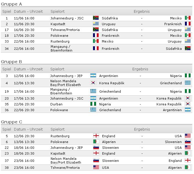Click the Spielort column header in Gruppe B

(57, 69)
